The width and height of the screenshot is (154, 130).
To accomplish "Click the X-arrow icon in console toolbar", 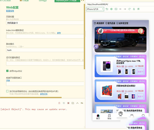I will (x=82, y=103).
